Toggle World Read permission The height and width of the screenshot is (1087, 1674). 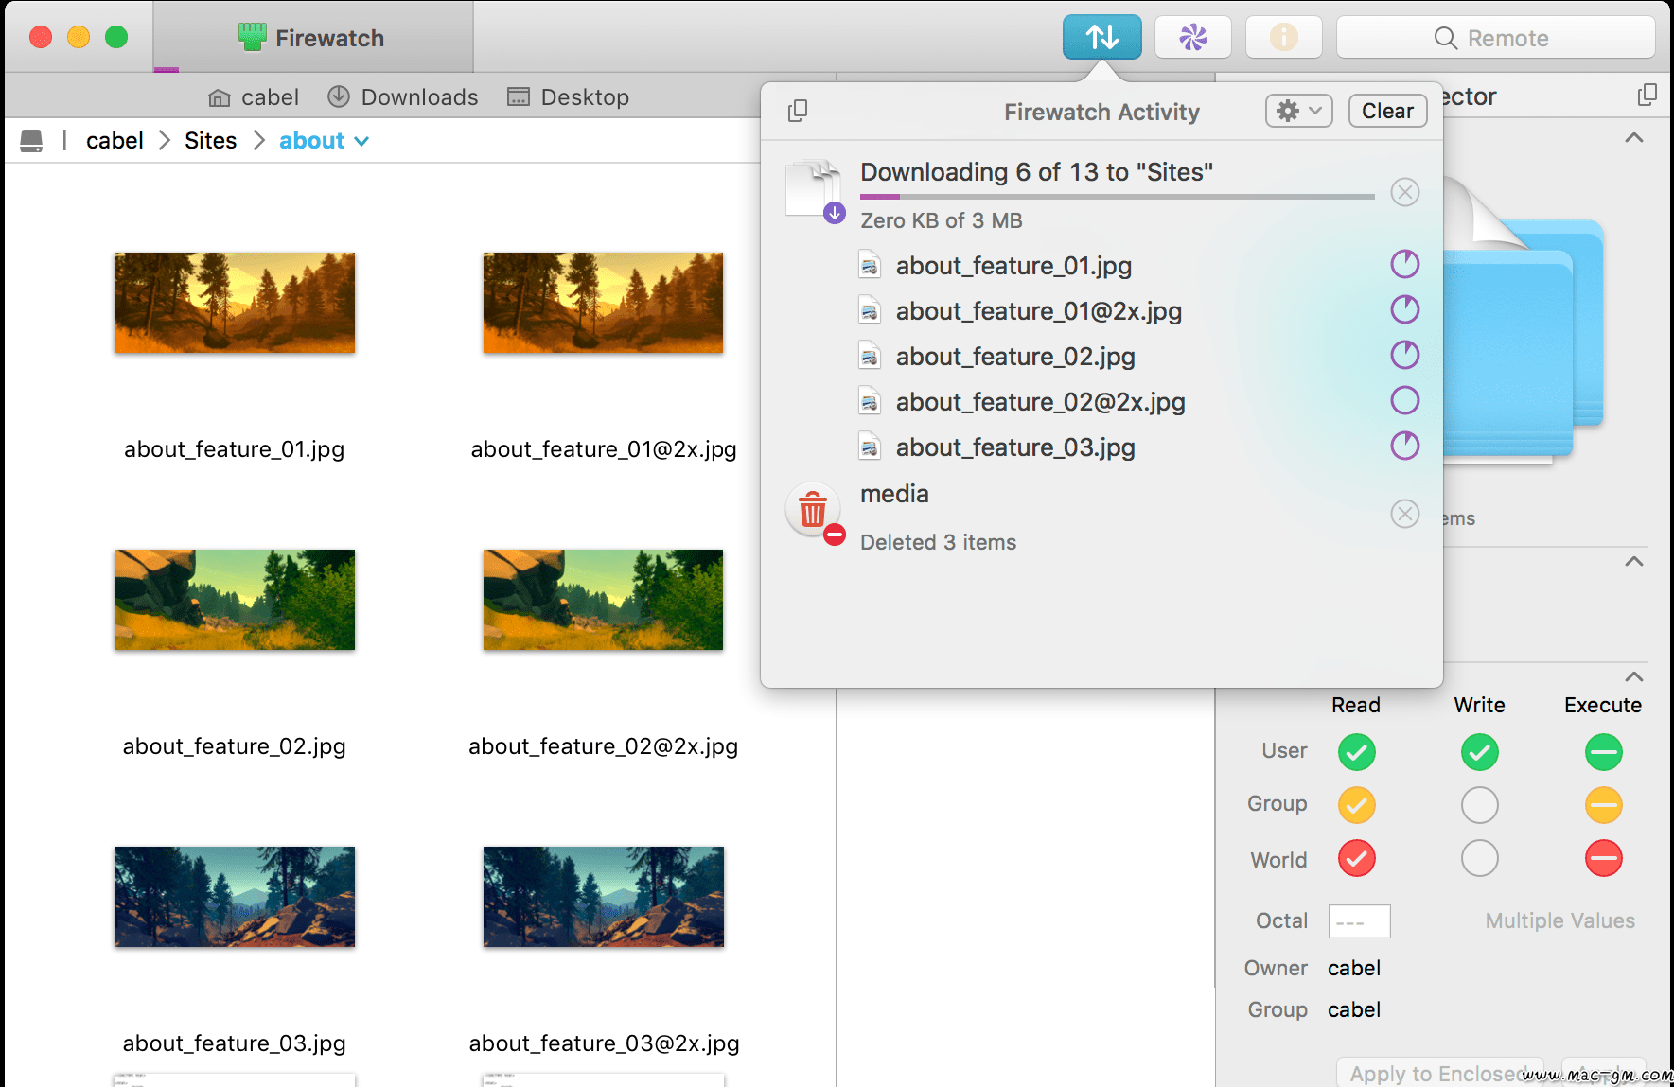(1357, 858)
